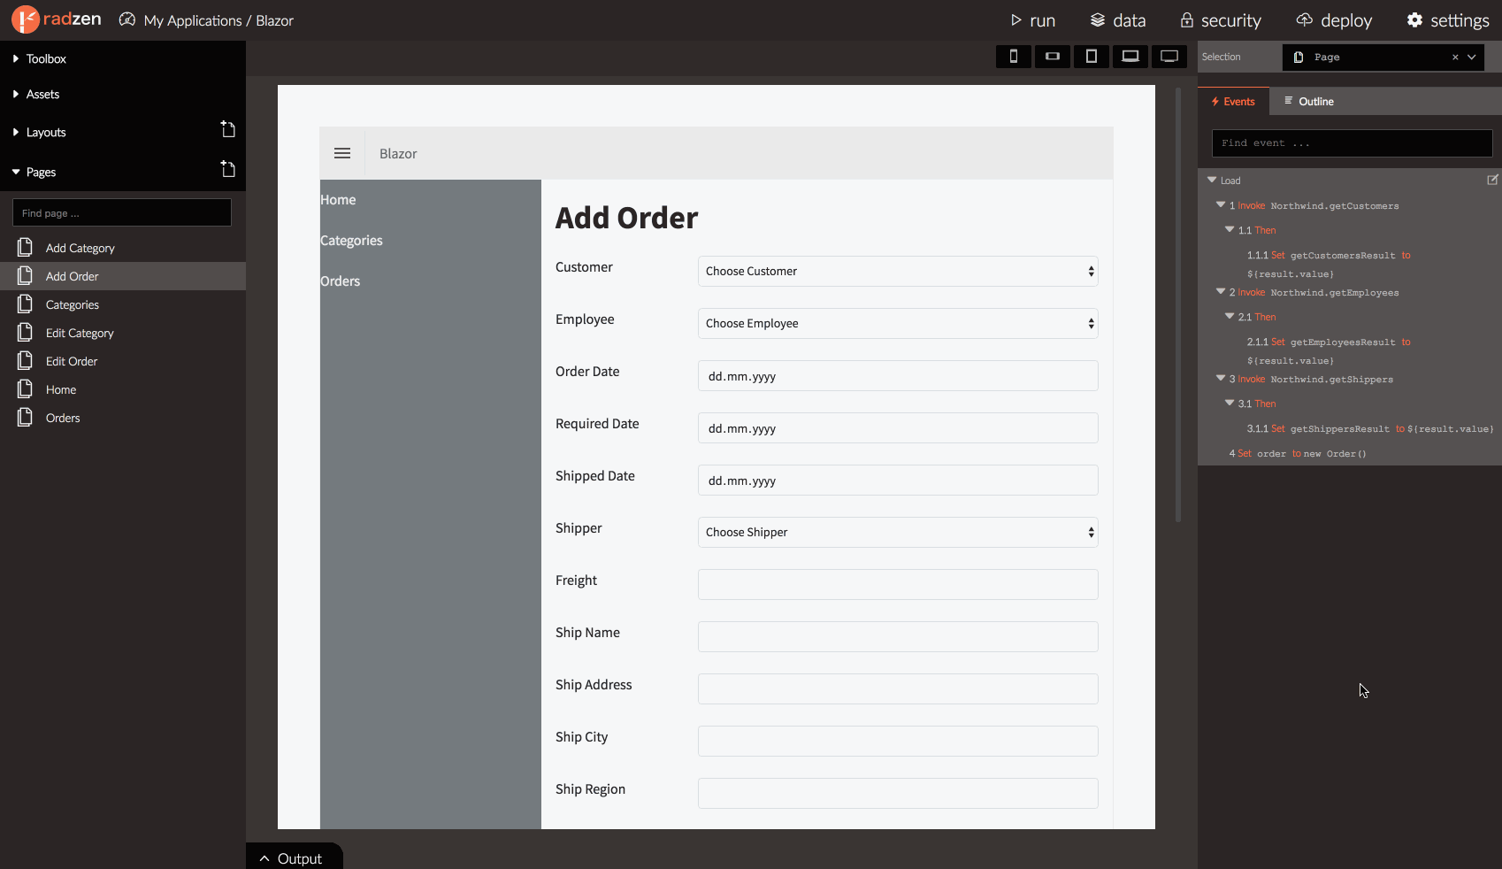Select the phone portrait viewport icon
This screenshot has height=869, width=1502.
[1014, 57]
